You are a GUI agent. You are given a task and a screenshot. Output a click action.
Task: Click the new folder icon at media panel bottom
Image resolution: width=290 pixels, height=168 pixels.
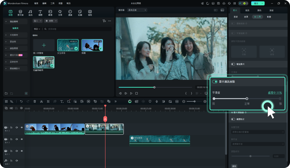point(6,93)
